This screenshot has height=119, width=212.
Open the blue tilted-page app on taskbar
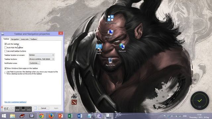89,116
